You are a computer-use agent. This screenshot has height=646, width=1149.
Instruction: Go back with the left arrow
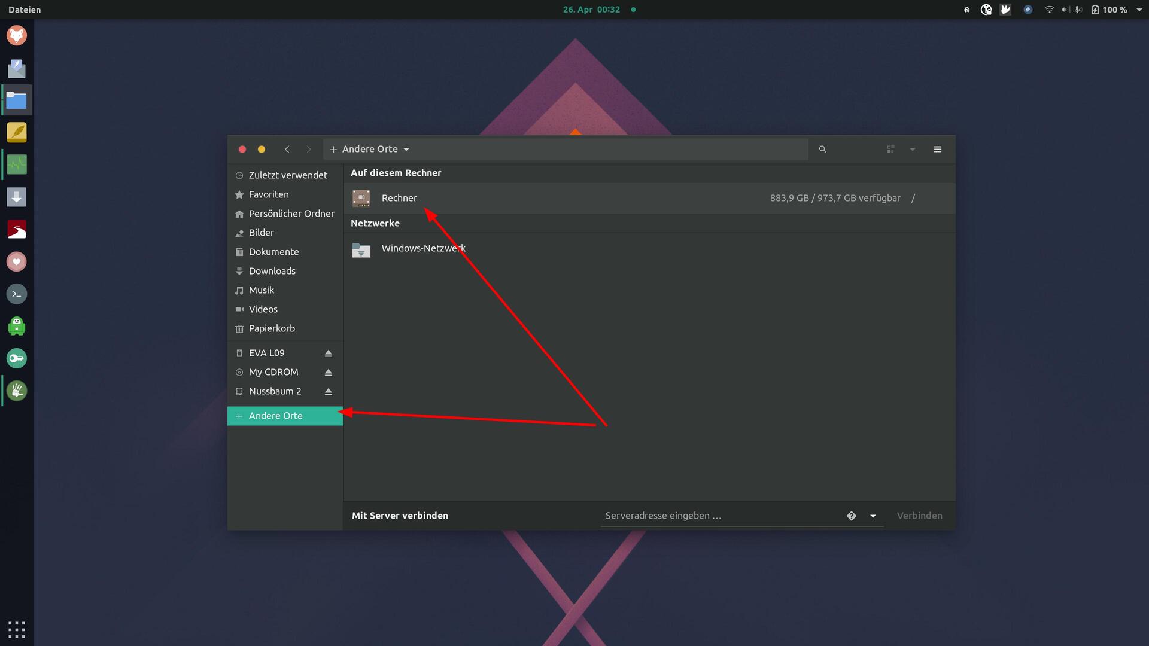287,150
